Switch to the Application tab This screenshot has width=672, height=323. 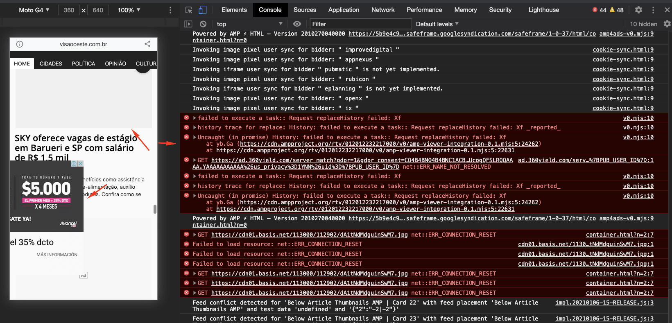pos(344,10)
